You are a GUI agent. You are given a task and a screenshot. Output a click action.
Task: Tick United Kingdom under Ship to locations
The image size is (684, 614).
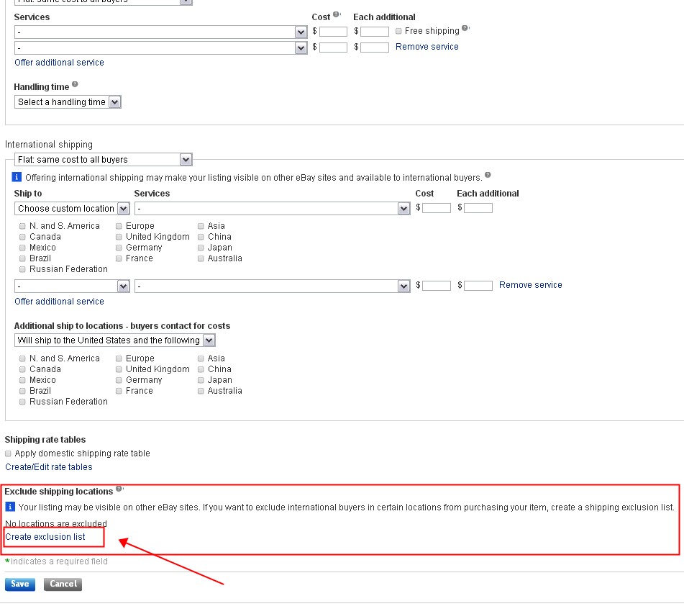point(119,237)
